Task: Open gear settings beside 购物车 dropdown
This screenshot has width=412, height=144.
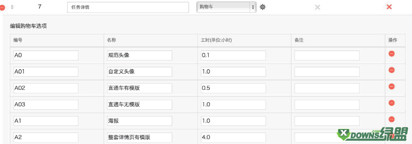Action: pos(262,7)
